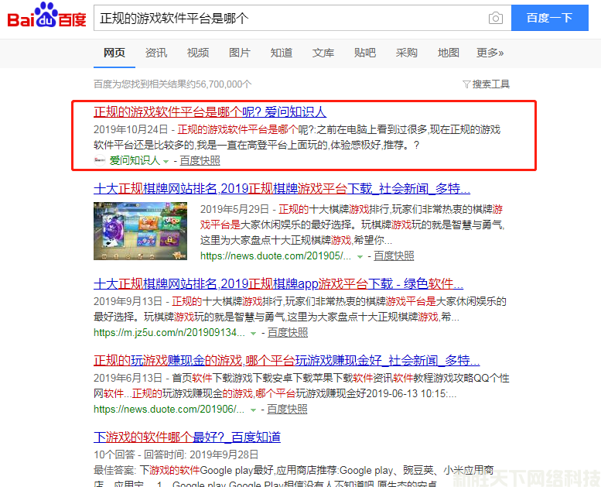Select the 地图 tab
601x487 pixels.
coord(449,53)
